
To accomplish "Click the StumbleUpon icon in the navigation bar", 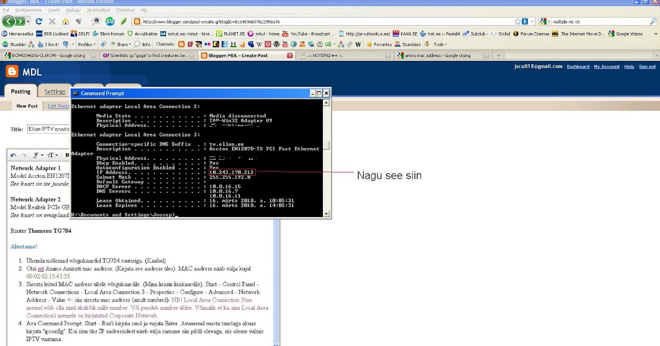I will 110,21.
